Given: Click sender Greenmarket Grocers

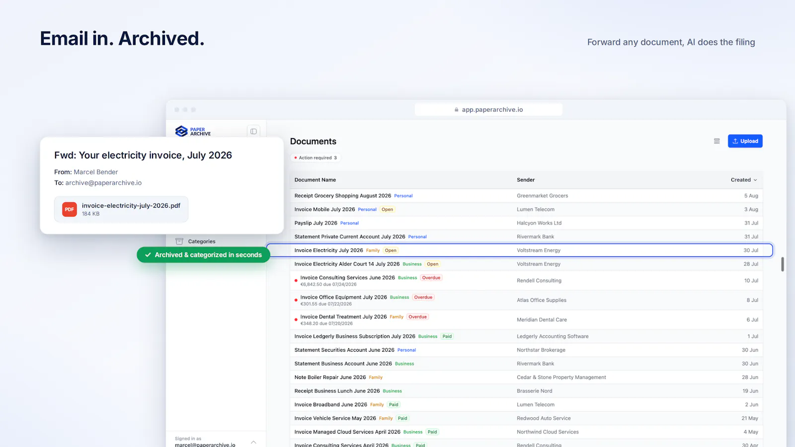Looking at the screenshot, I should pos(542,196).
